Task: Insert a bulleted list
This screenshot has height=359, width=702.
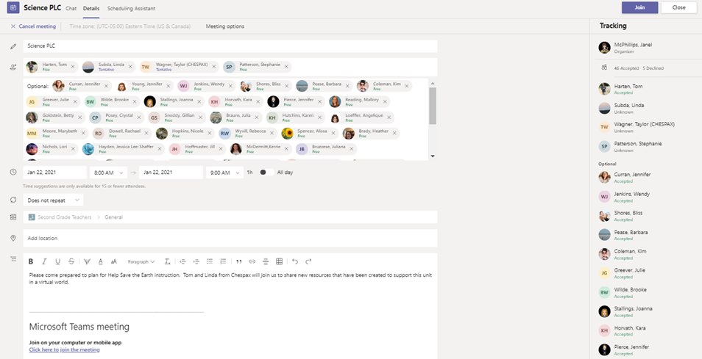Action: point(210,261)
